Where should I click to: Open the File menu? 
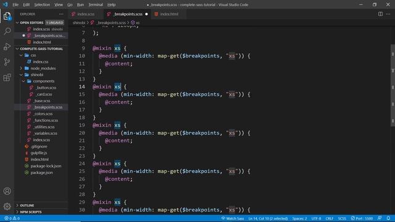(15, 4)
